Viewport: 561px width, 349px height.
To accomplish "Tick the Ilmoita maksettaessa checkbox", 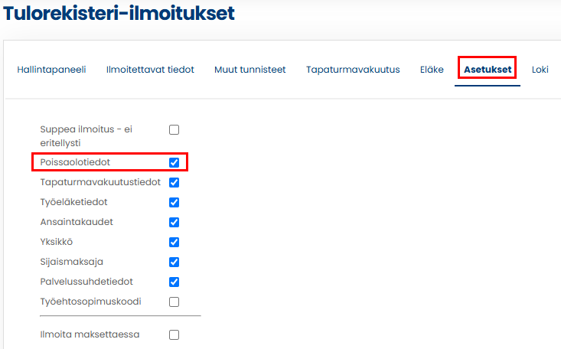I will 174,334.
